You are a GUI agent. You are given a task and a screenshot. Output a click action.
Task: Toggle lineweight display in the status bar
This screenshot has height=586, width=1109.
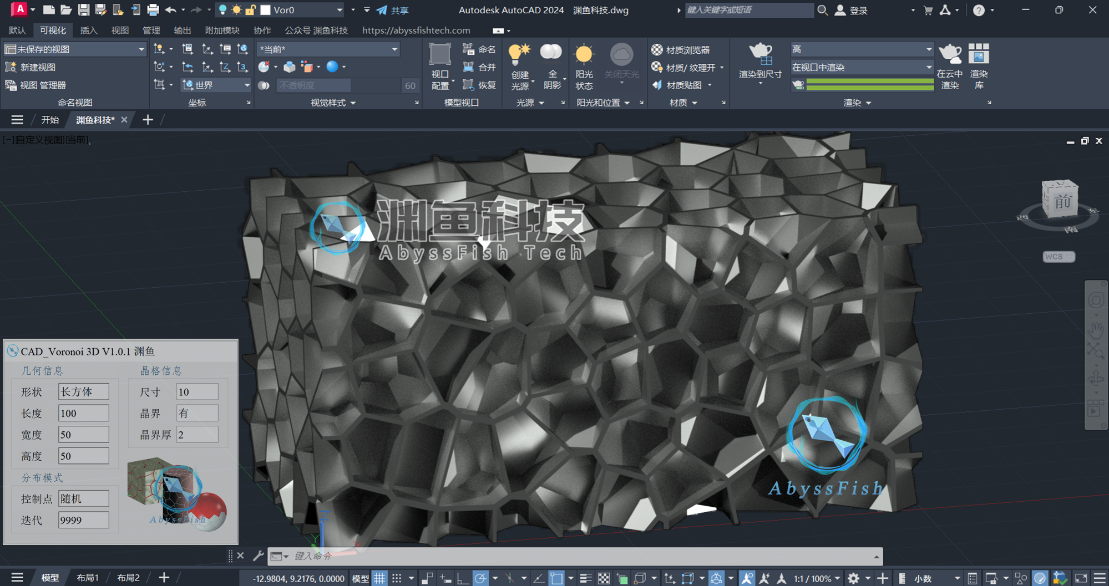585,578
